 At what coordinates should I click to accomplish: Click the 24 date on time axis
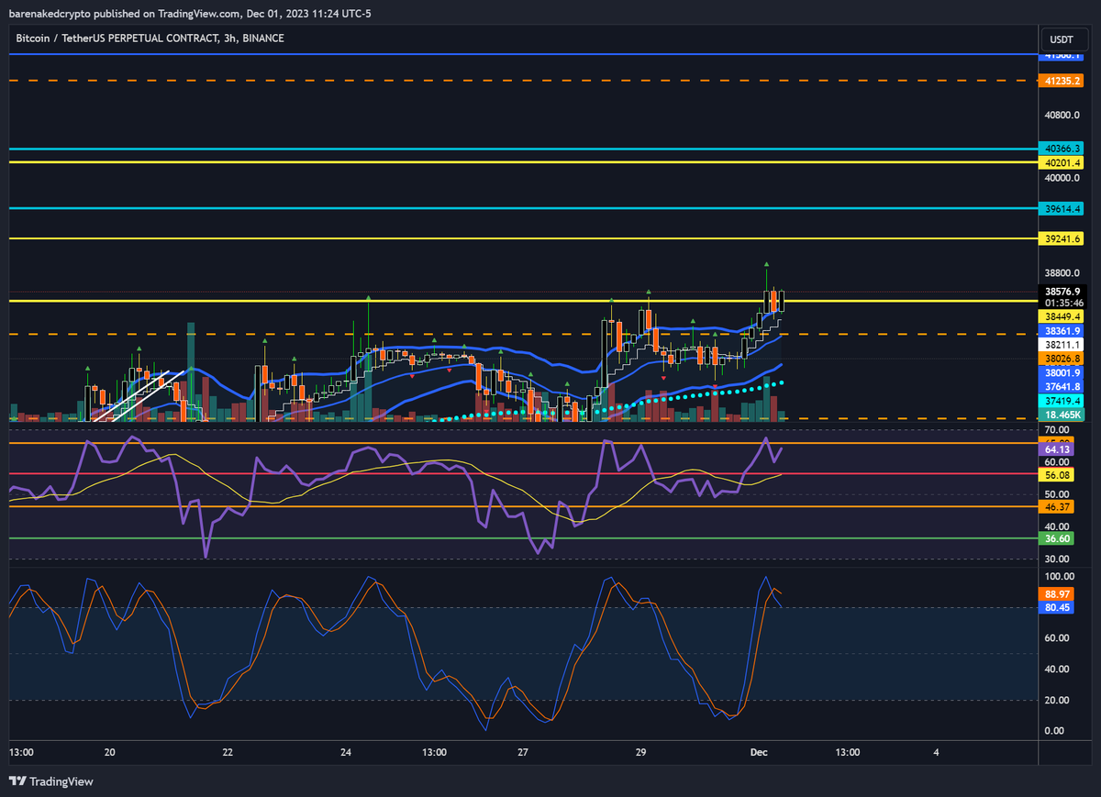click(x=346, y=752)
